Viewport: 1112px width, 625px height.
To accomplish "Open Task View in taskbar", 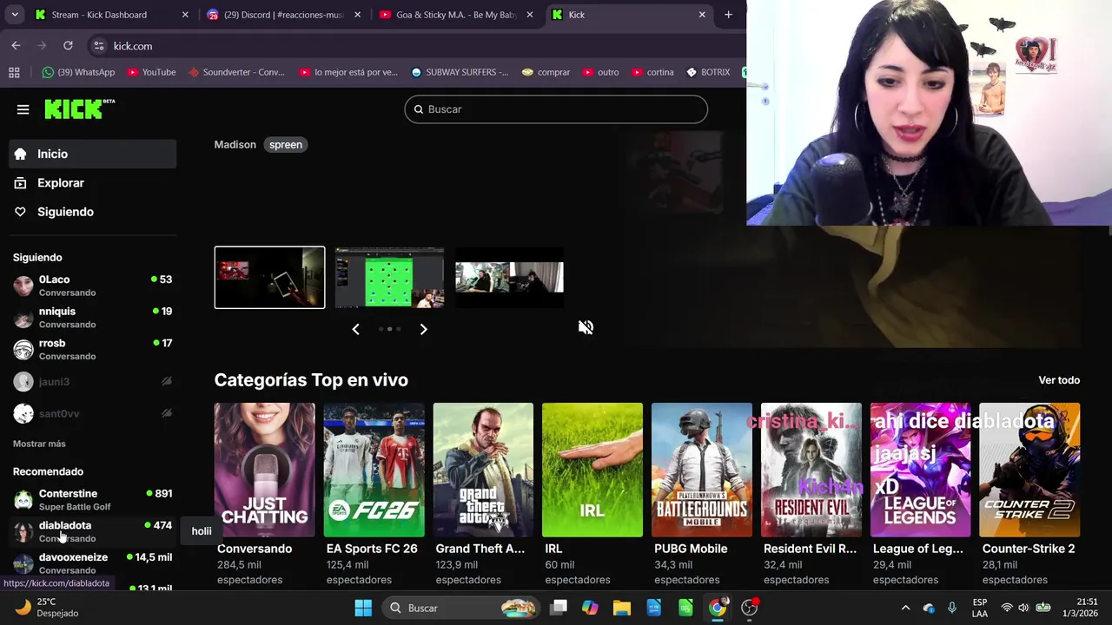I will click(559, 608).
